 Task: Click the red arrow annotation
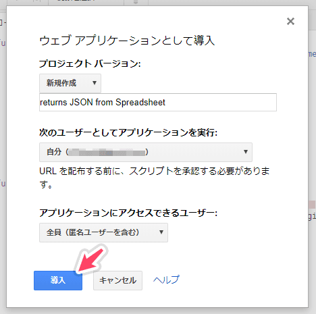tap(91, 259)
